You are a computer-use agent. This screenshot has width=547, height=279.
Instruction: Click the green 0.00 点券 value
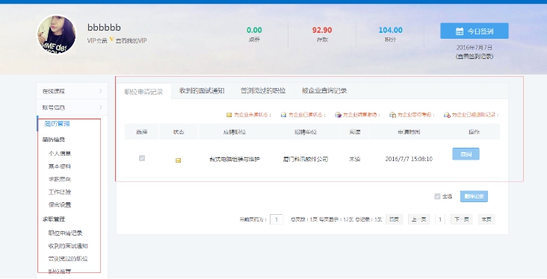click(254, 31)
